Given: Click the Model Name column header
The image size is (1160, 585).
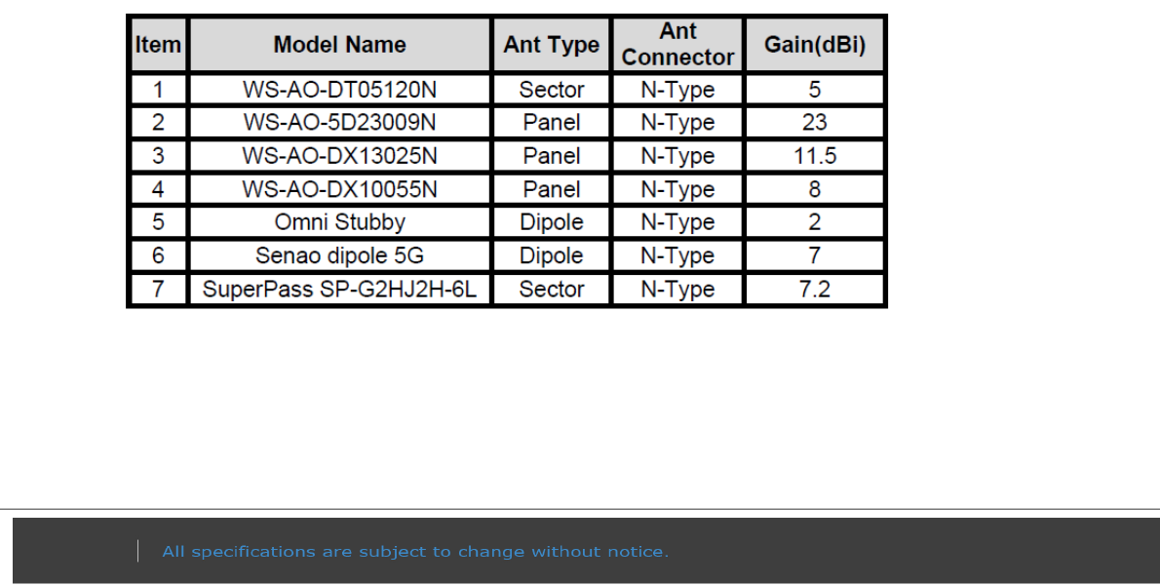Looking at the screenshot, I should 339,45.
